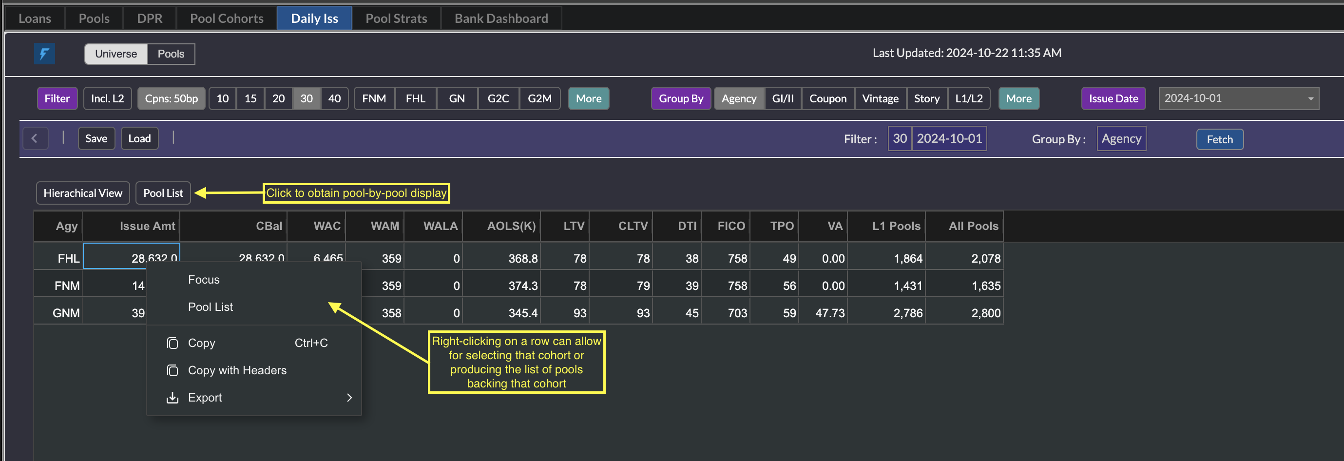Click the back chevron arrow icon
This screenshot has height=461, width=1344.
click(35, 139)
